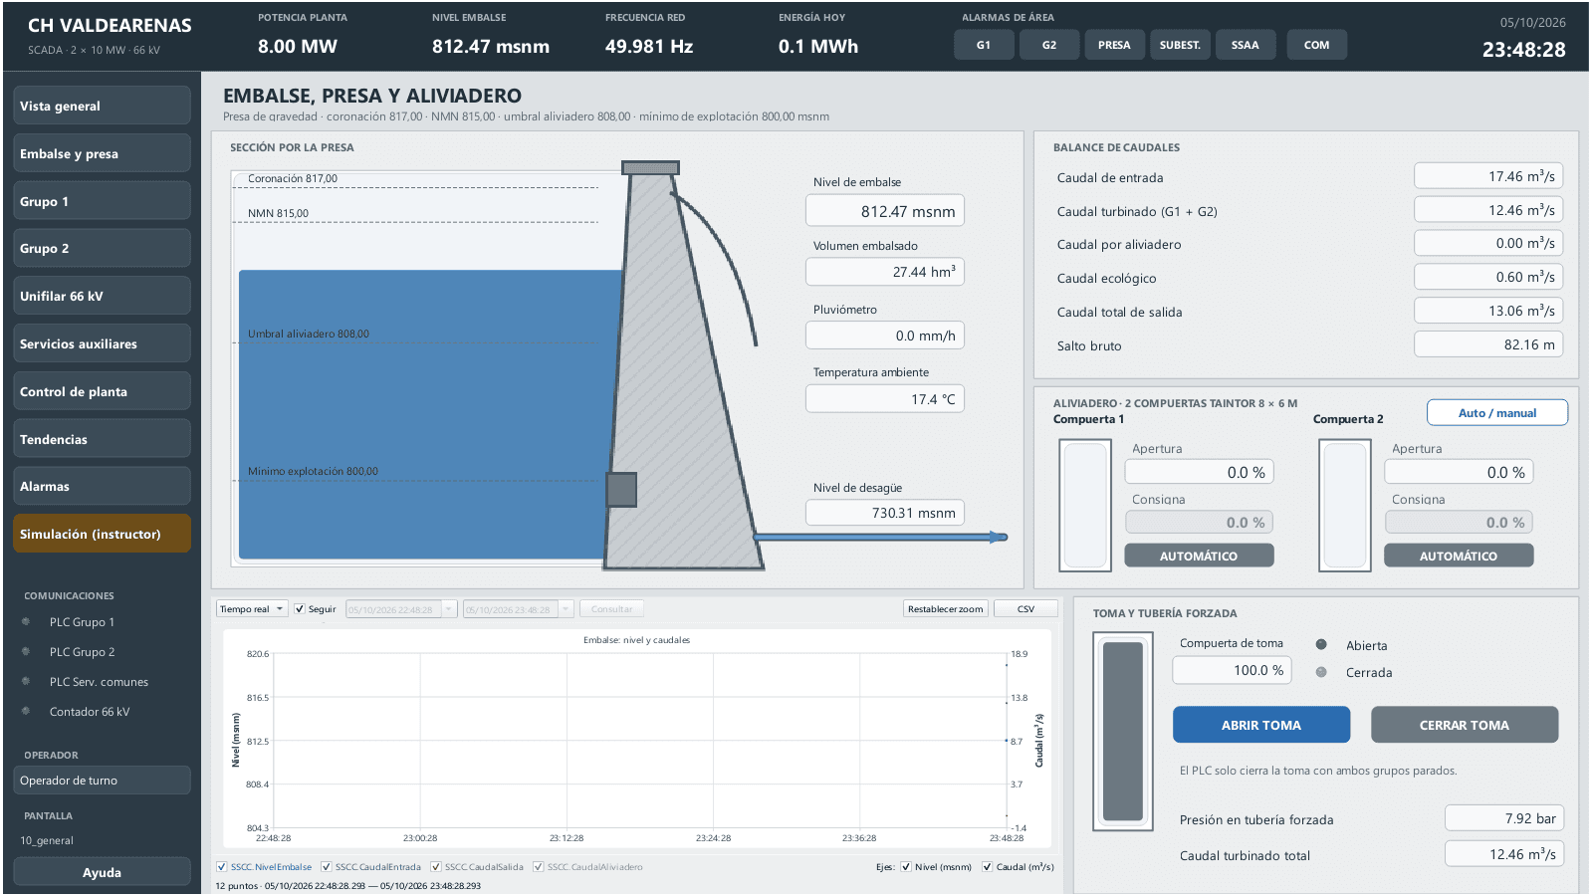Click the Compuerta 1 Consigna field

(1200, 523)
